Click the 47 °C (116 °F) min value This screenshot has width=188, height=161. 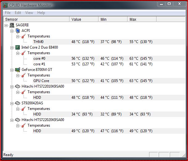[112, 131]
